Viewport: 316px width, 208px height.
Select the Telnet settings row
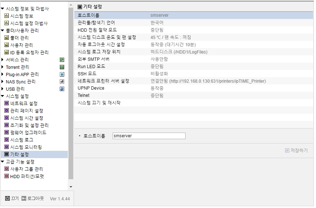[x=194, y=96]
